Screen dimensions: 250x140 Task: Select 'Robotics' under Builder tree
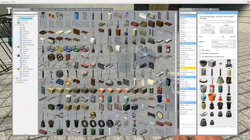[x=25, y=38]
